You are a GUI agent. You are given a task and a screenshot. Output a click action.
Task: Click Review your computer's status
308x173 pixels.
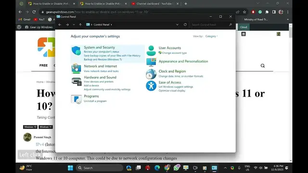point(102,52)
